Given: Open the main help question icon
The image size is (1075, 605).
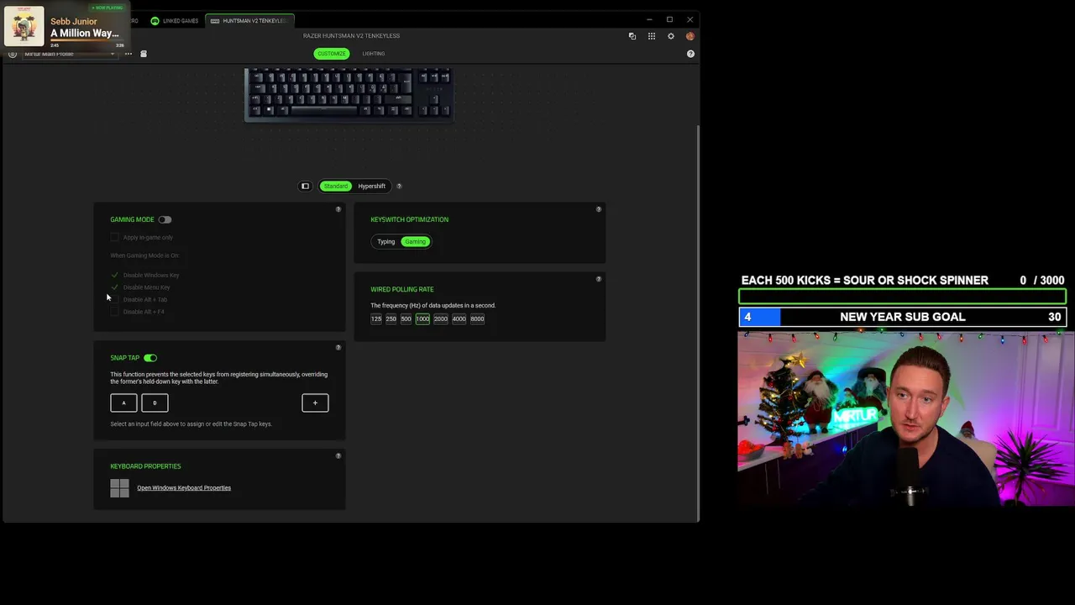Looking at the screenshot, I should point(690,54).
